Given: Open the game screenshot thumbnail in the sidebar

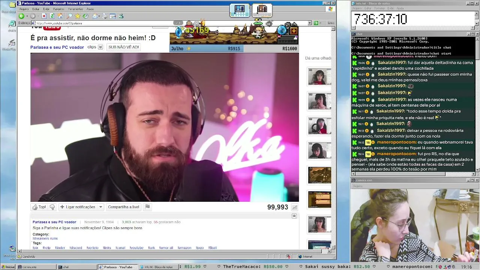Looking at the screenshot, I should (x=319, y=175).
